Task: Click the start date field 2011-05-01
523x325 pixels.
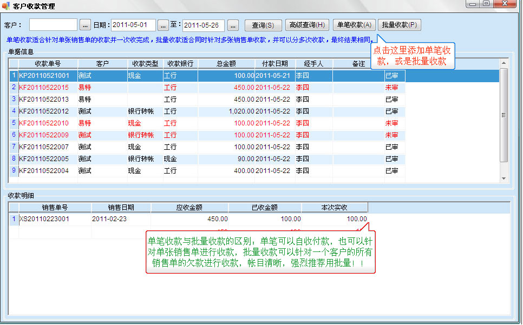Action: pos(133,25)
